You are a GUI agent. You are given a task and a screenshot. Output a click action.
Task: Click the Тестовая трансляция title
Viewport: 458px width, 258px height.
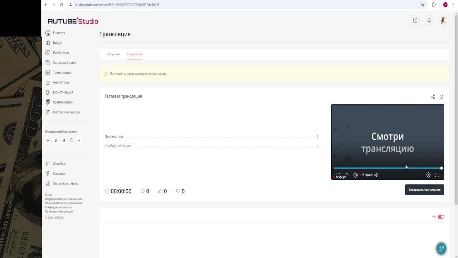[123, 96]
